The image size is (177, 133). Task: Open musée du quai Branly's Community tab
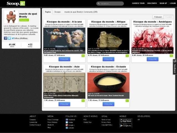(81, 12)
